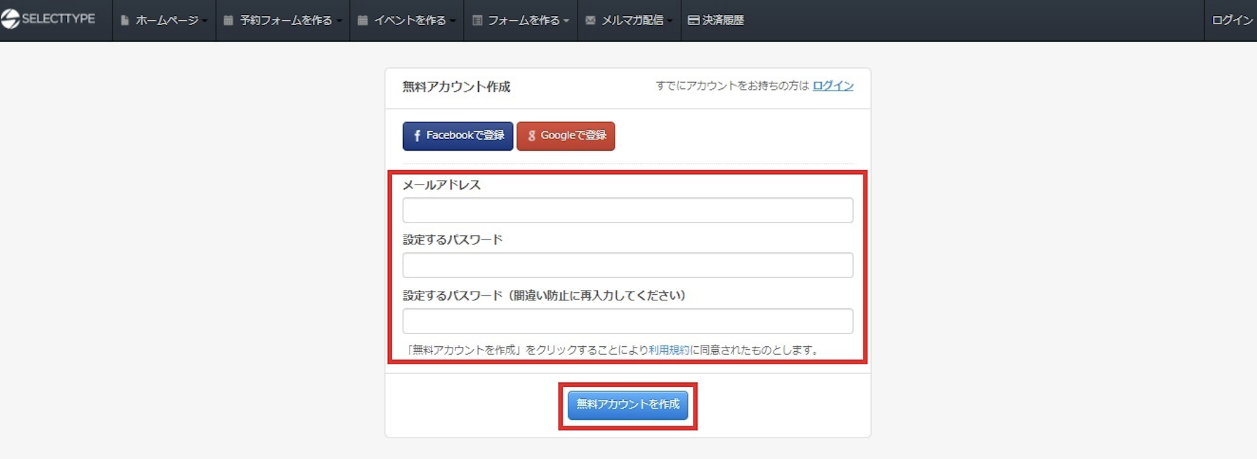The width and height of the screenshot is (1257, 459).
Task: Expand the メルマガ配信 dropdown caret
Action: pos(670,21)
